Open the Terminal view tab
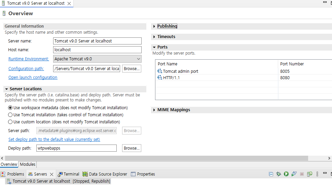Image resolution: width=332 pixels, height=185 pixels. [68, 174]
